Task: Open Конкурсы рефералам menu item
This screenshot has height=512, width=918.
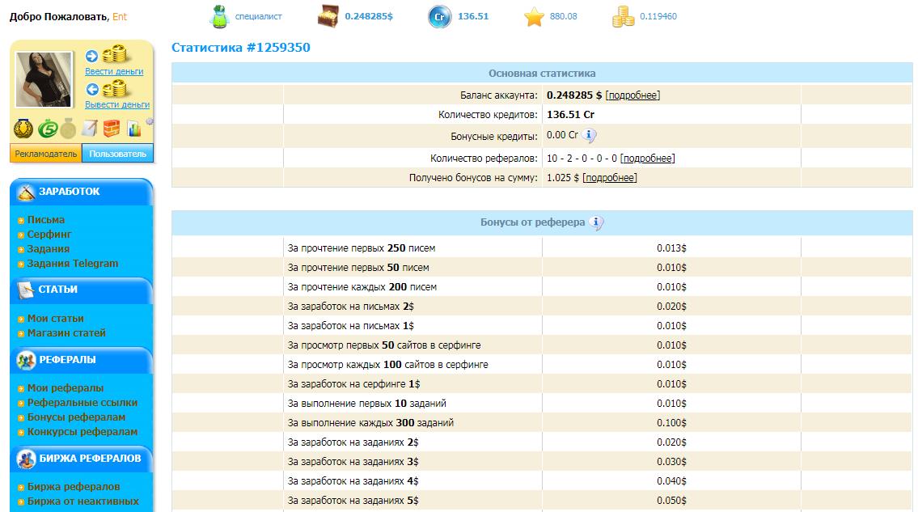Action: 82,433
